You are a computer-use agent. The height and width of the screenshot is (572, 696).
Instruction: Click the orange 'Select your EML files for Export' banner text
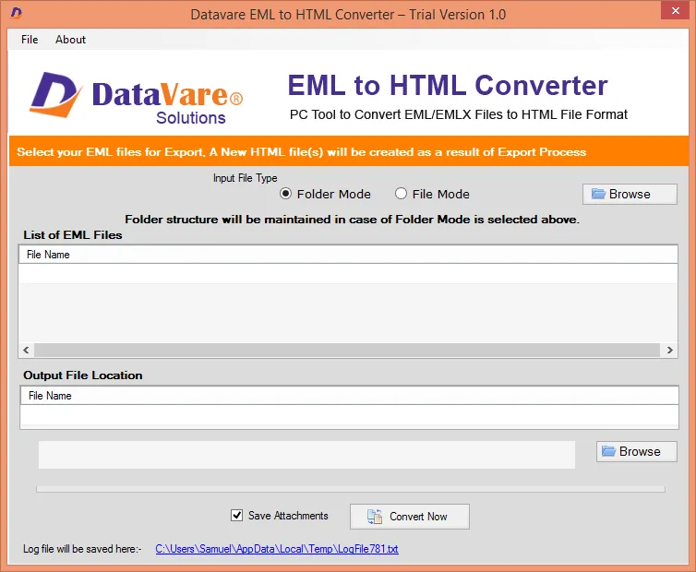tap(302, 152)
